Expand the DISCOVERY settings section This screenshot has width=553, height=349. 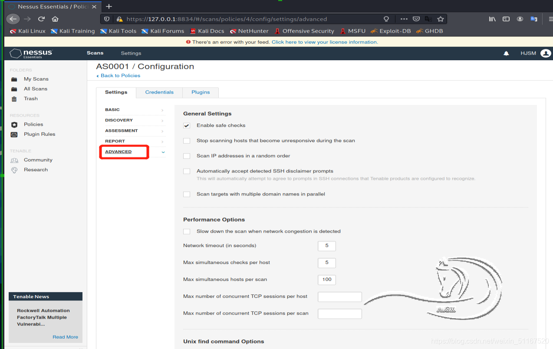[x=135, y=121]
